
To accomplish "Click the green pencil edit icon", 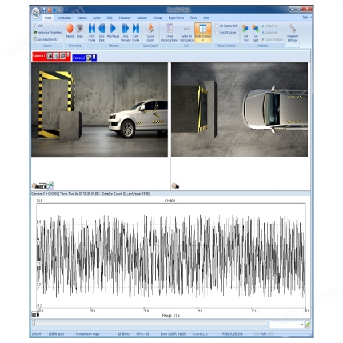I will point(308,324).
